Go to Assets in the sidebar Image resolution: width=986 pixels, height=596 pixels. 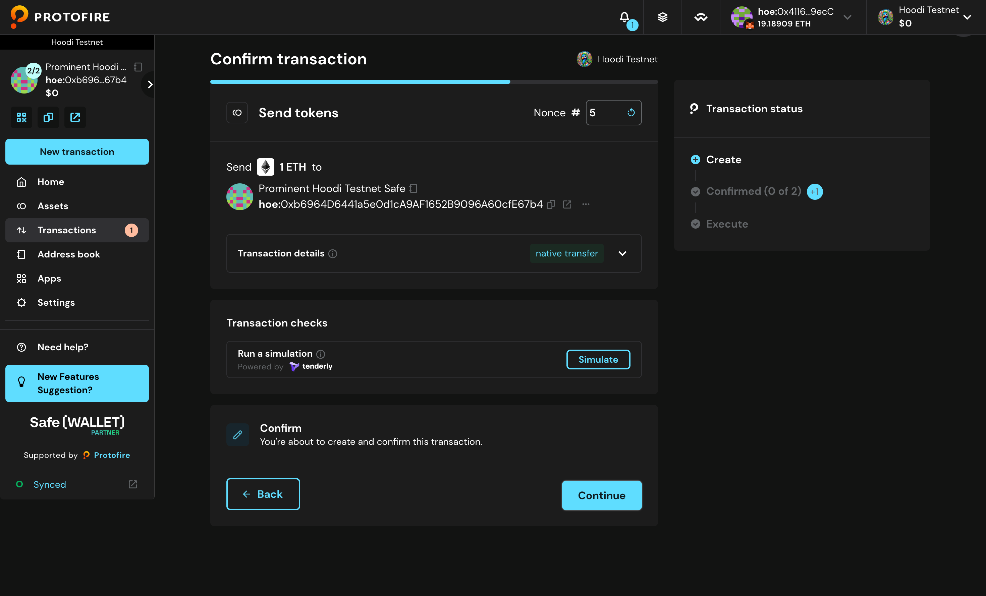point(53,206)
